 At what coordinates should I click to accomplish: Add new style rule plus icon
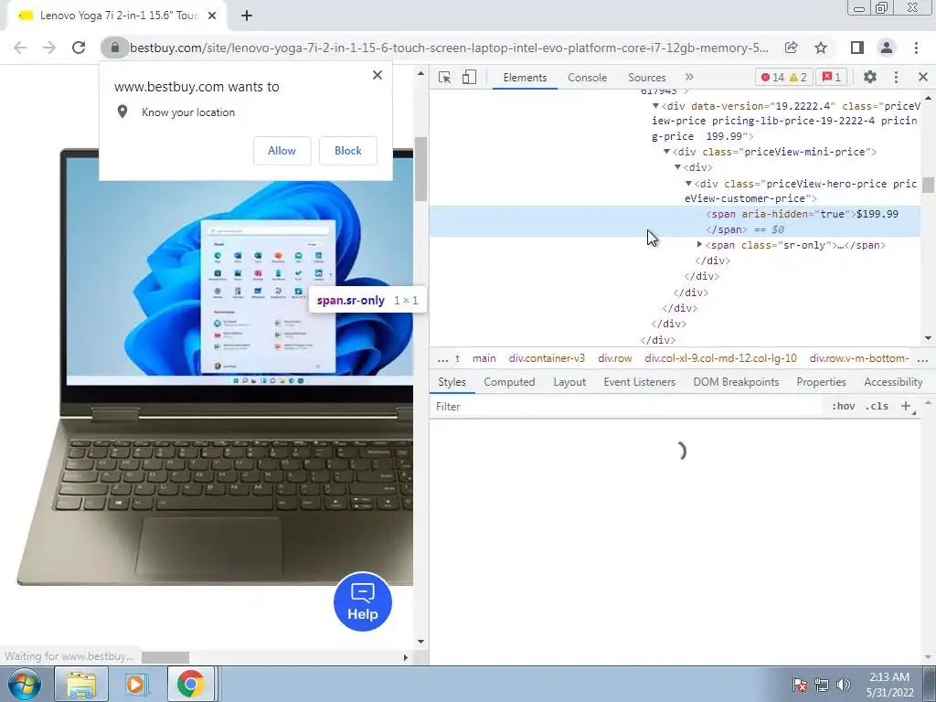[x=906, y=407]
